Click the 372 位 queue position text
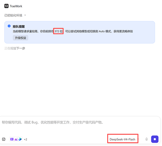 click(x=59, y=31)
